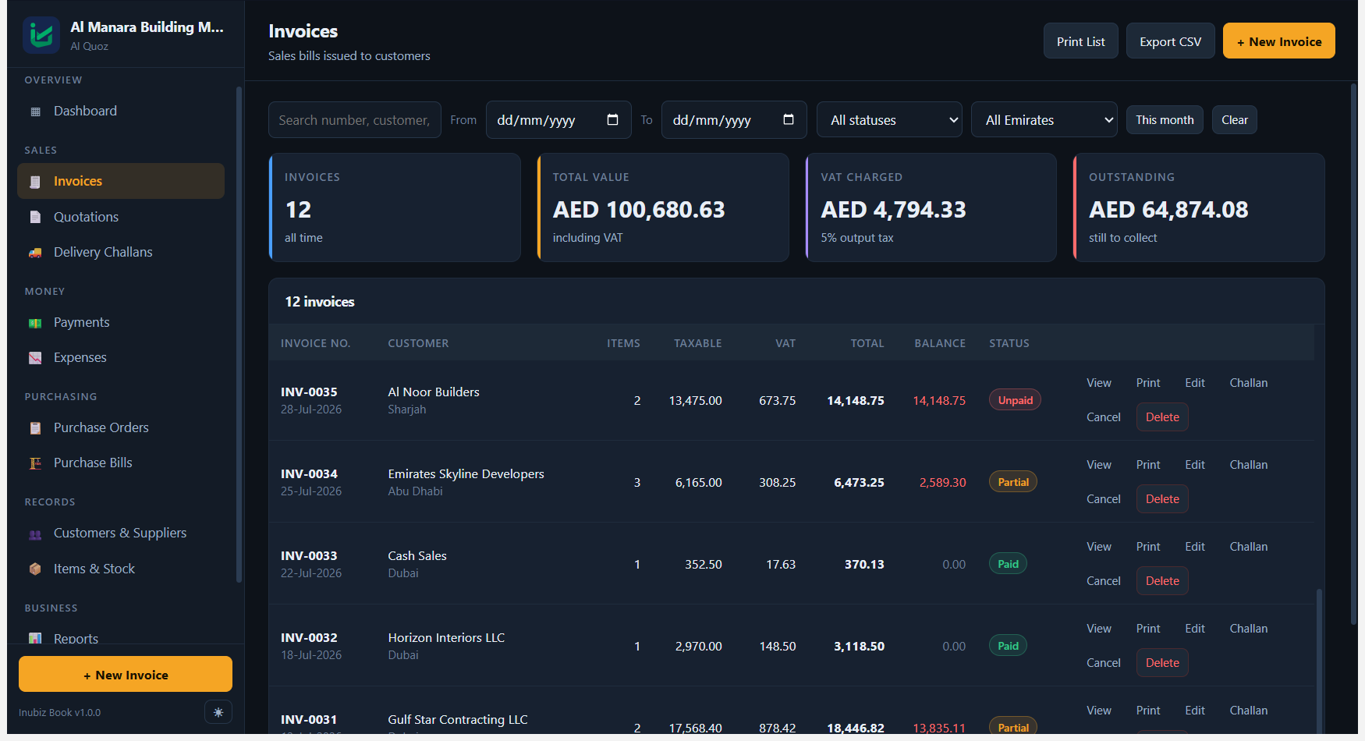Open the From date calendar picker icon
This screenshot has width=1365, height=741.
[x=612, y=119]
